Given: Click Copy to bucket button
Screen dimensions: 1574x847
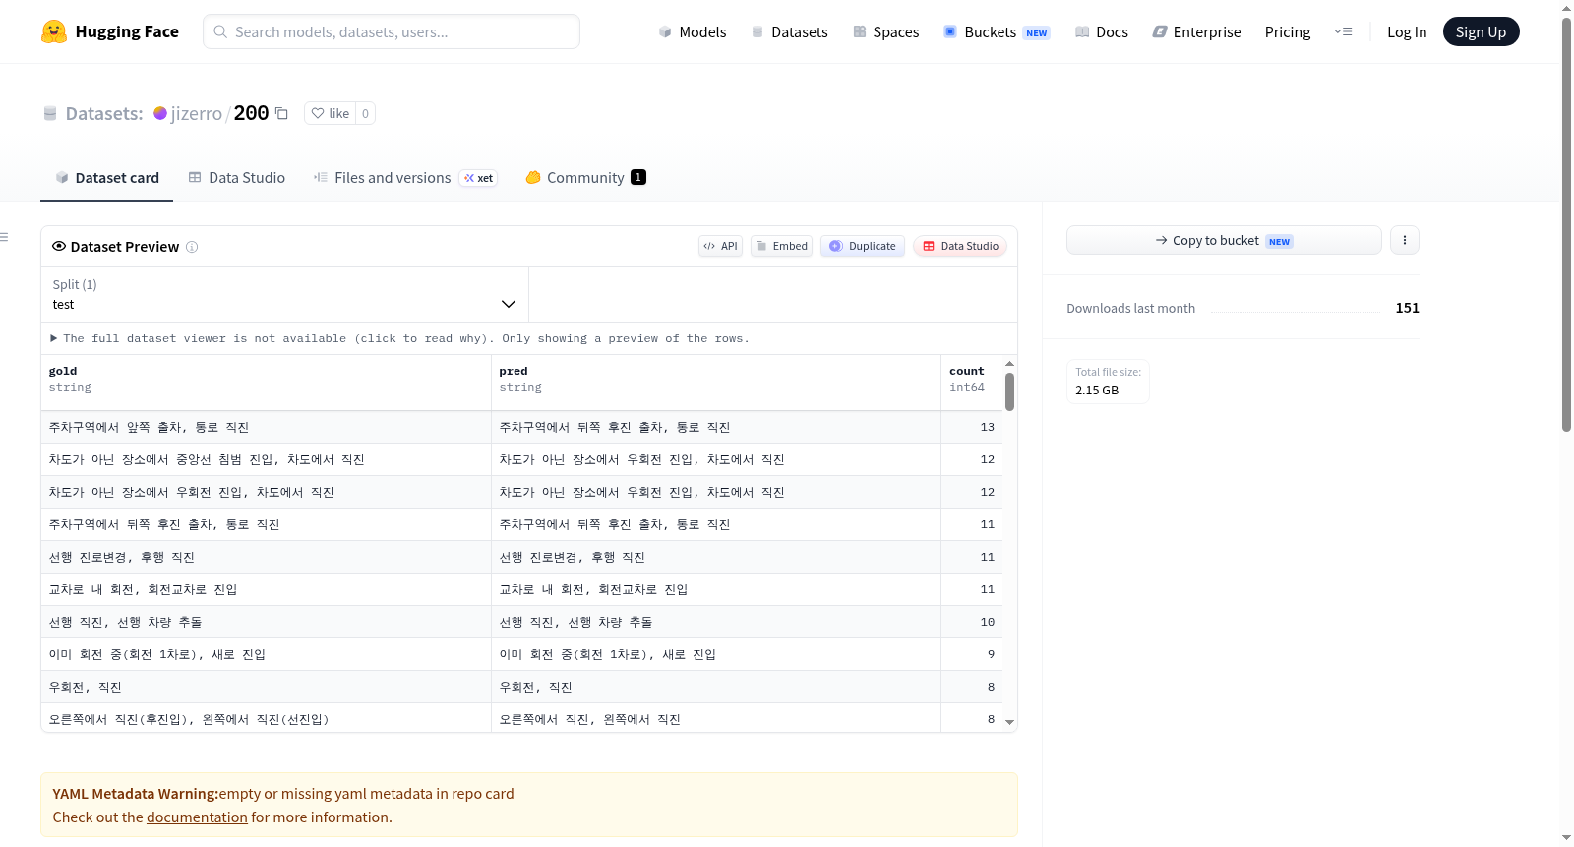Looking at the screenshot, I should click(x=1224, y=240).
